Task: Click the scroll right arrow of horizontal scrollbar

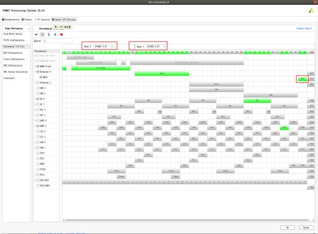Action: tap(313, 220)
